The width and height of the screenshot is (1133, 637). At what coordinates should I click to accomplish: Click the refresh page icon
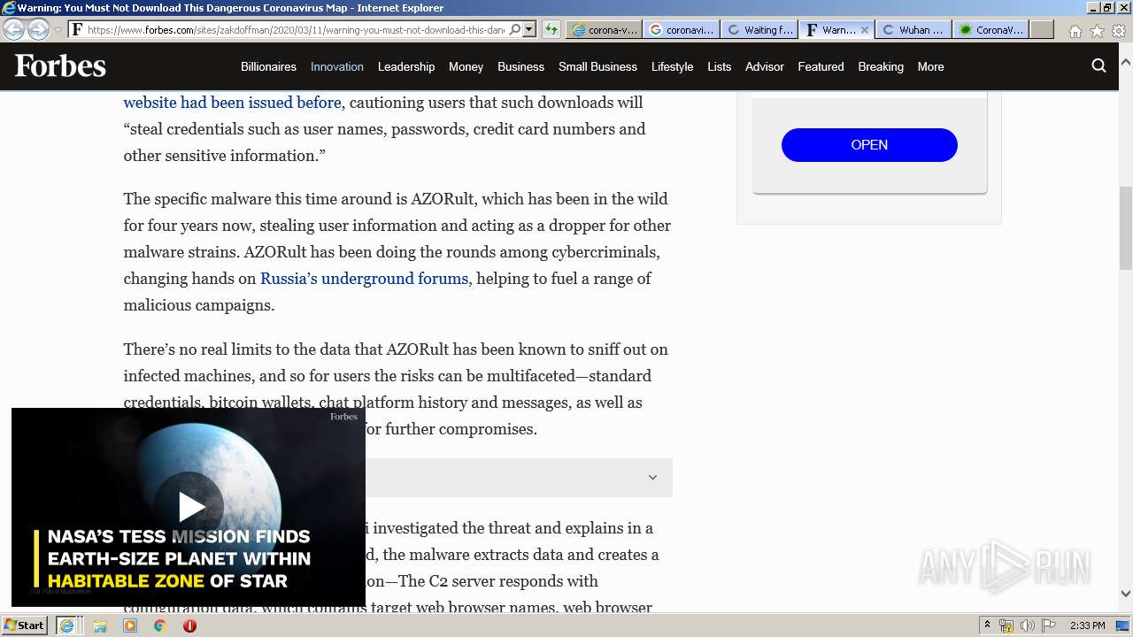pos(551,29)
